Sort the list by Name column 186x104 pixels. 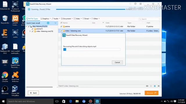point(65,23)
